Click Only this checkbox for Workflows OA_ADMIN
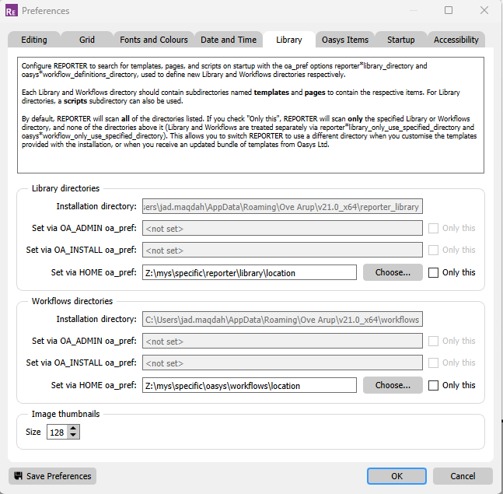503x494 pixels. [433, 341]
